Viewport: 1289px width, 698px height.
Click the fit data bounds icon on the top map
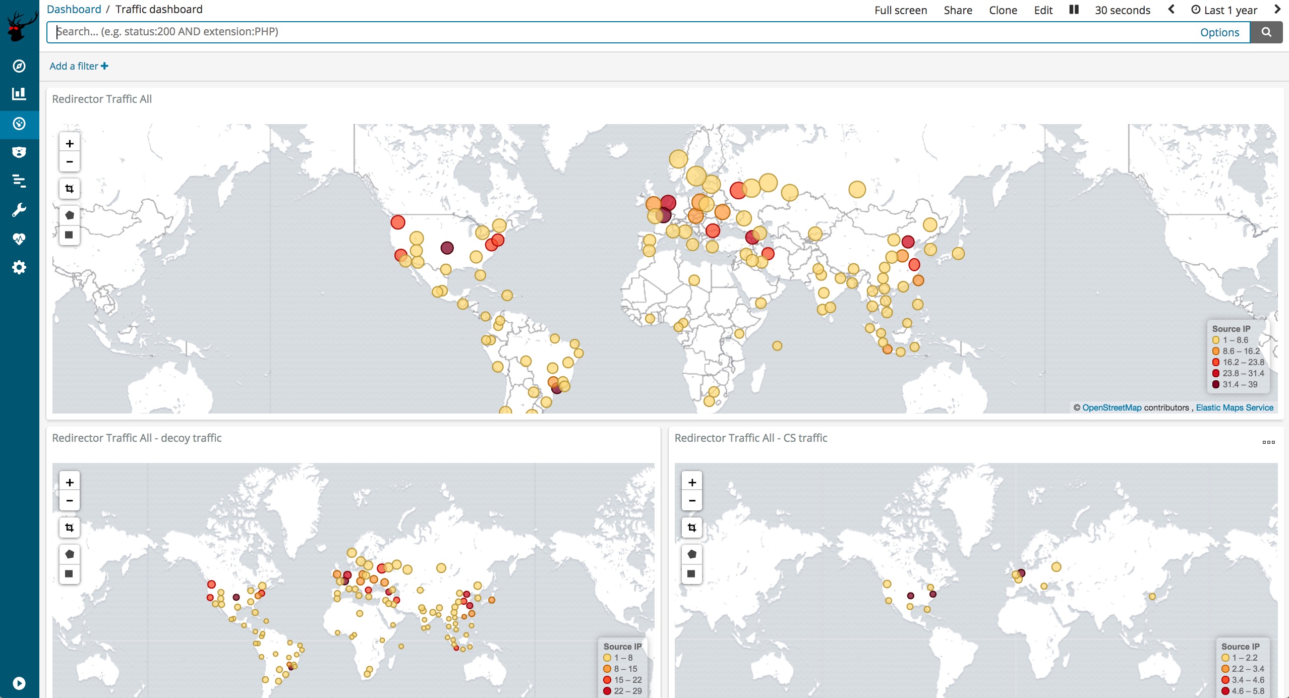pyautogui.click(x=70, y=189)
